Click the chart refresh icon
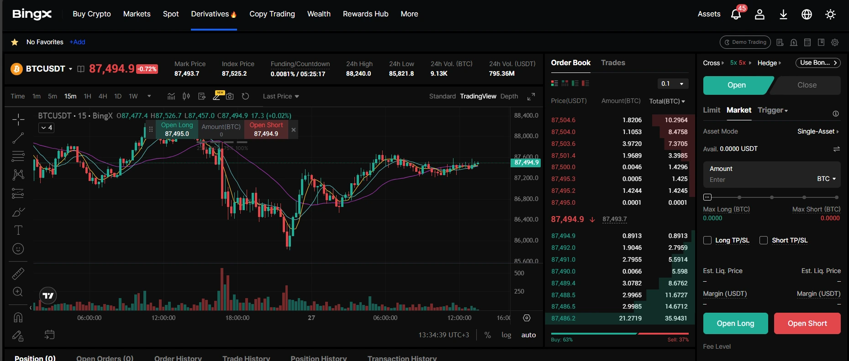This screenshot has height=361, width=849. click(x=245, y=96)
